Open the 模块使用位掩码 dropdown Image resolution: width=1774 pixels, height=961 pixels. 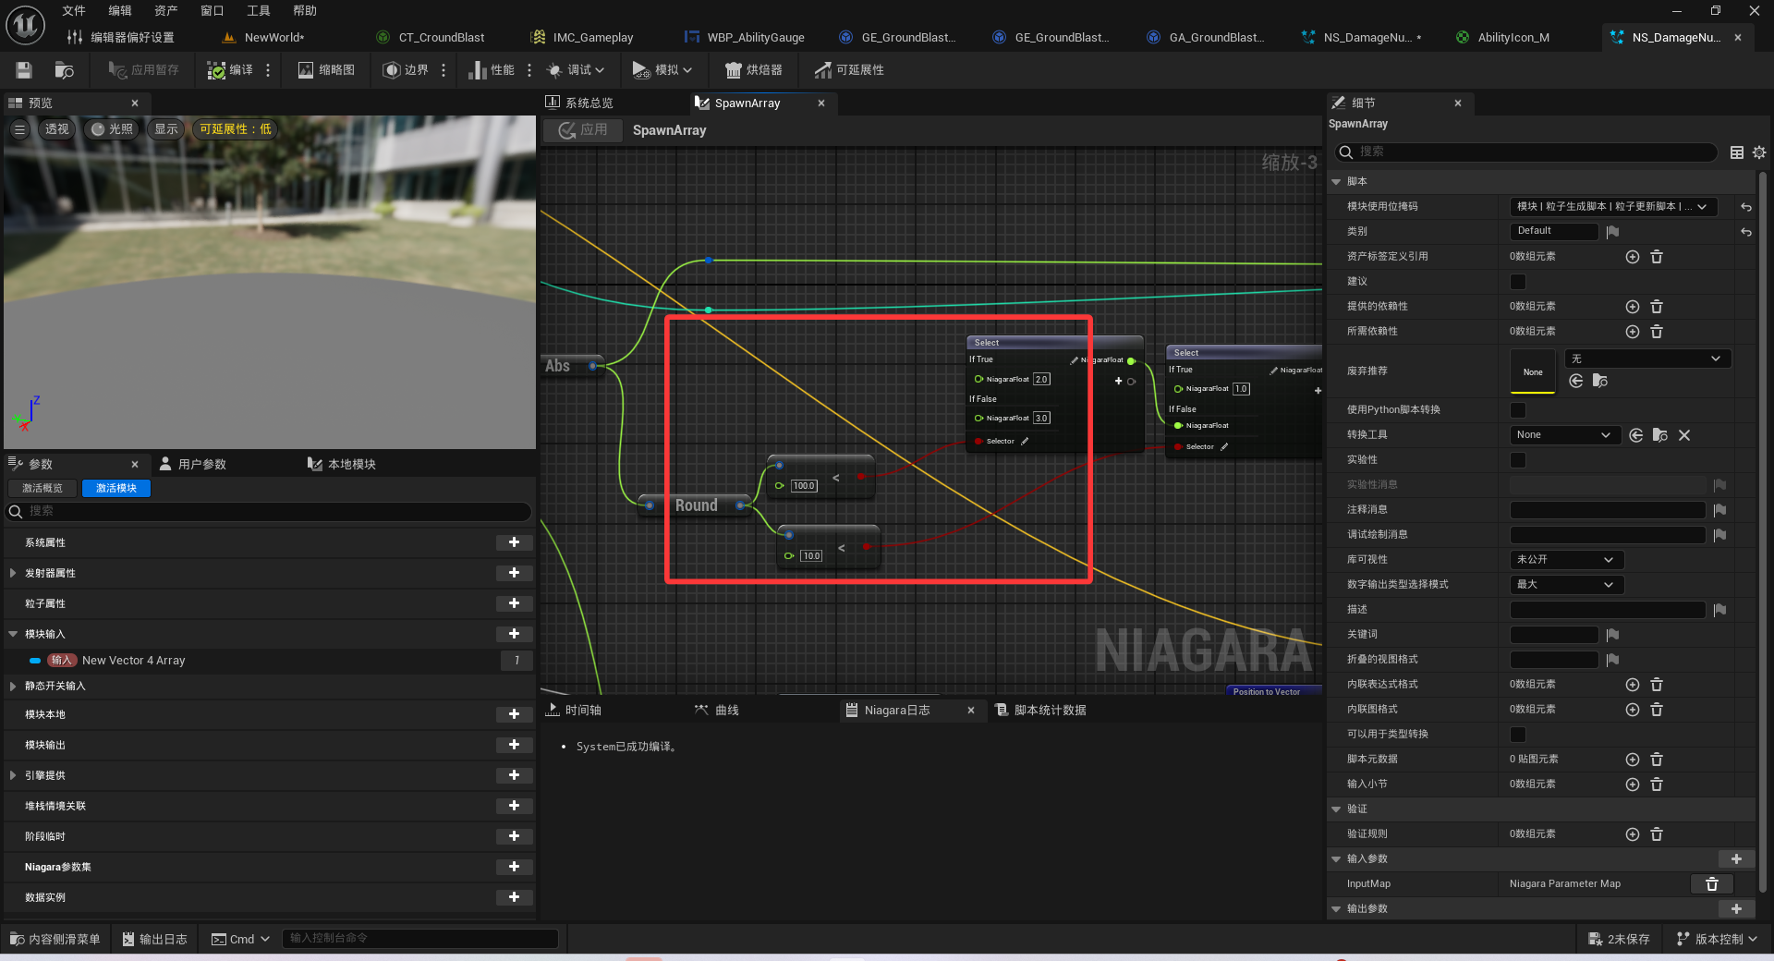point(1613,206)
